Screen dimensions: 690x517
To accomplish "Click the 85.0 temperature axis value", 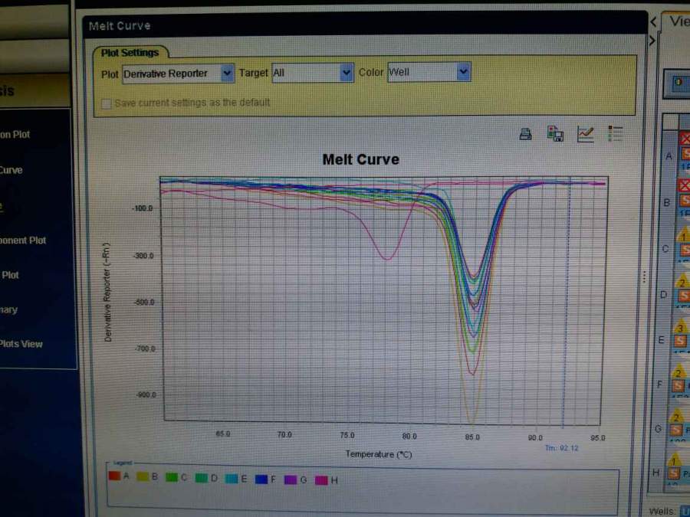I will pos(472,437).
